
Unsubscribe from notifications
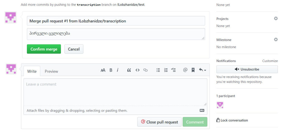[247, 69]
